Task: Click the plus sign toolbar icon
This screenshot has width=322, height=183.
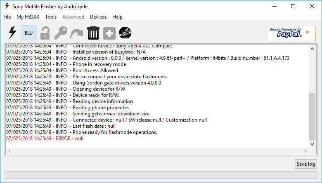Action: tap(109, 33)
